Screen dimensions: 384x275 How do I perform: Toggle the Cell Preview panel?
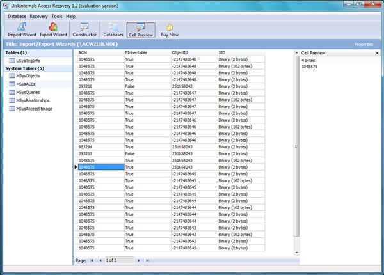click(140, 29)
